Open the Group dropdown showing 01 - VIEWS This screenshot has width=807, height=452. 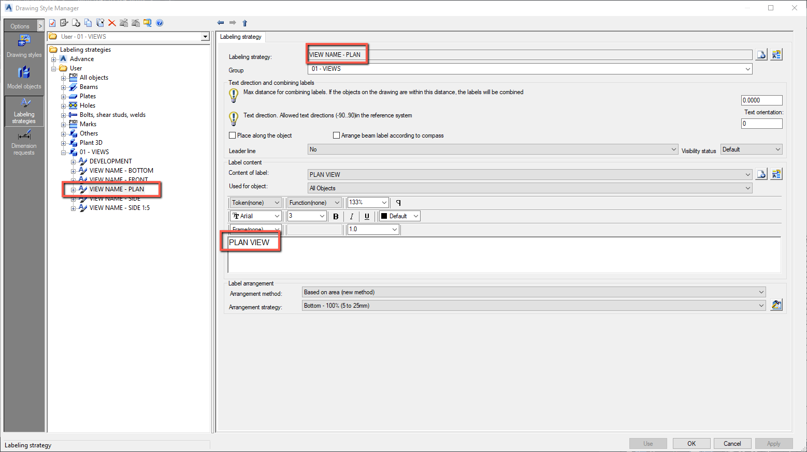coord(530,69)
